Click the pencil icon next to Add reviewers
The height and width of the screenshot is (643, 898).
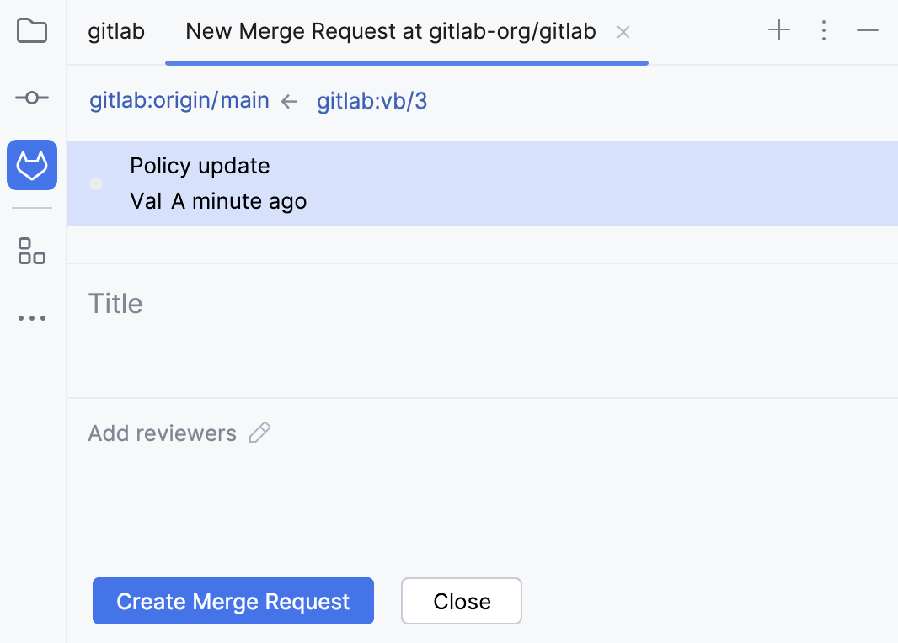tap(259, 433)
